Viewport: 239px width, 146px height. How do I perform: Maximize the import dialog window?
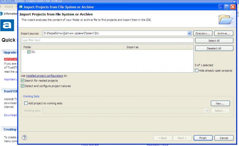pyautogui.click(x=227, y=7)
